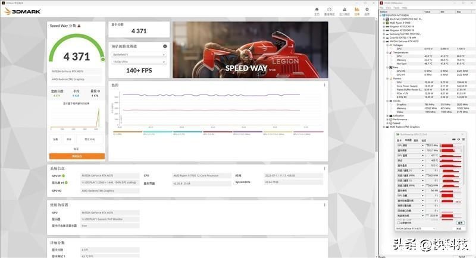
Task: Open the 3DMark home page icon
Action: (x=317, y=10)
